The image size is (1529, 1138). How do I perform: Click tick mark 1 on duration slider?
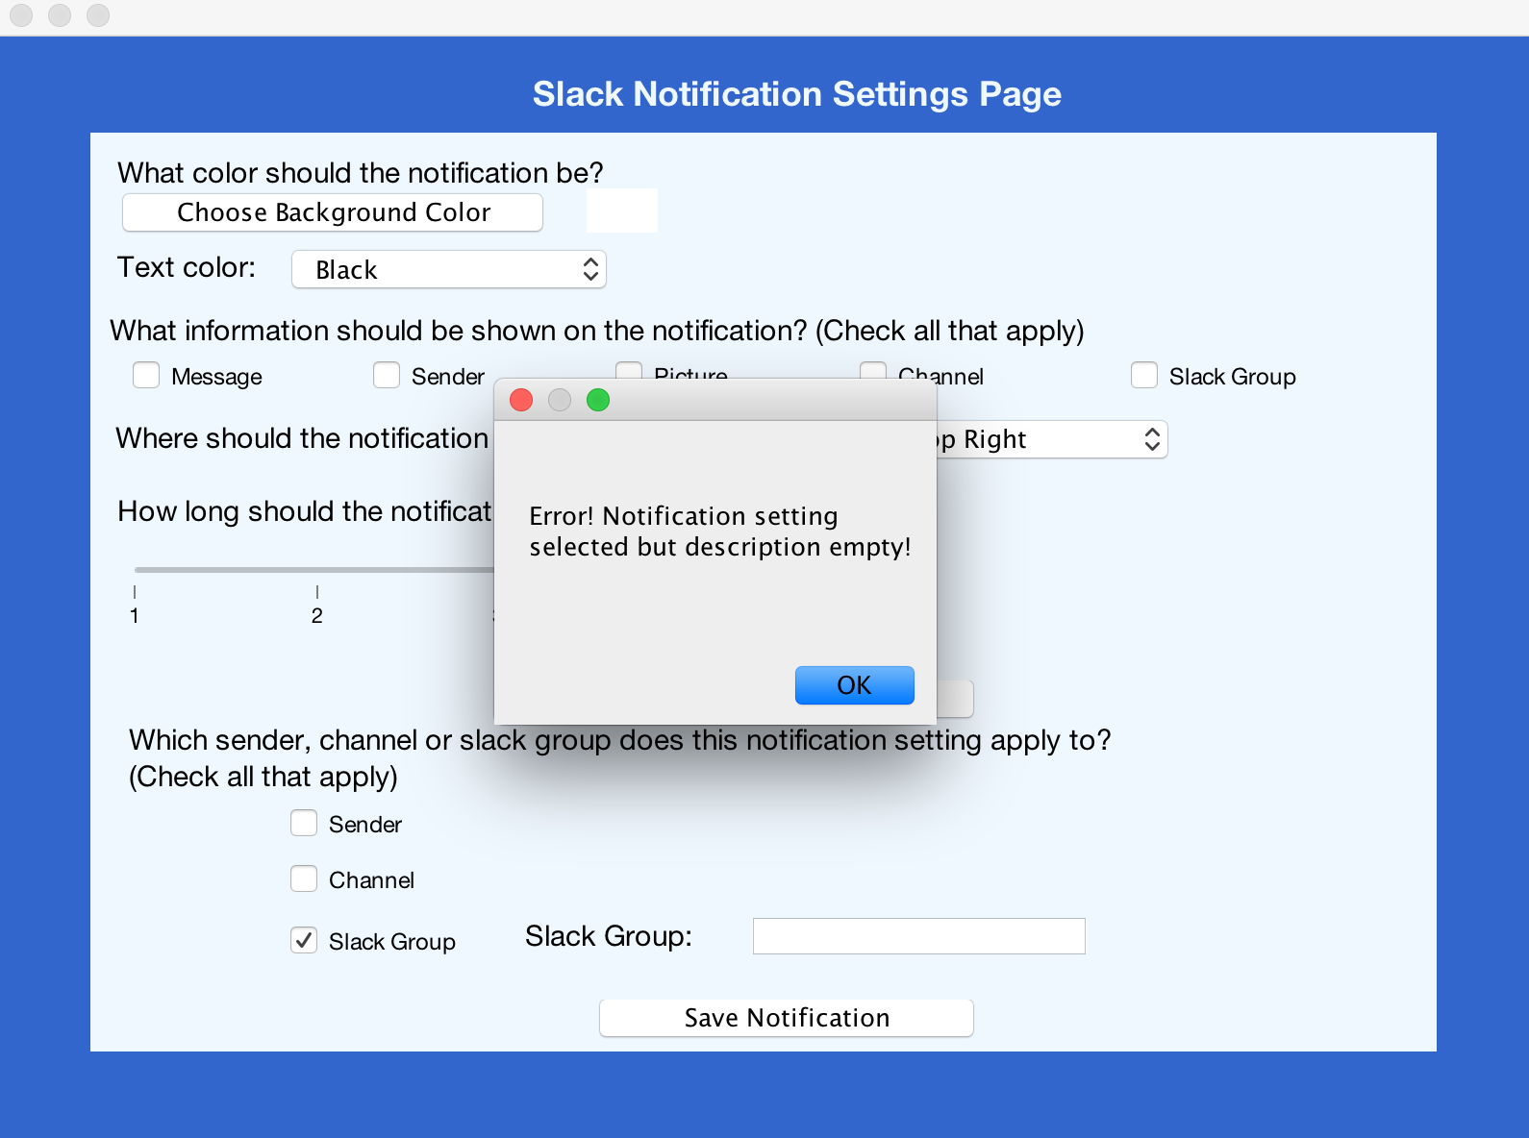(x=135, y=592)
